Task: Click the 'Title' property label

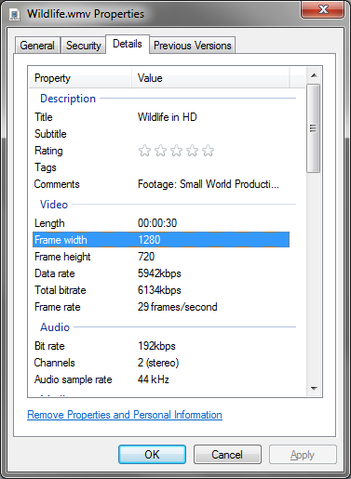Action: (44, 117)
